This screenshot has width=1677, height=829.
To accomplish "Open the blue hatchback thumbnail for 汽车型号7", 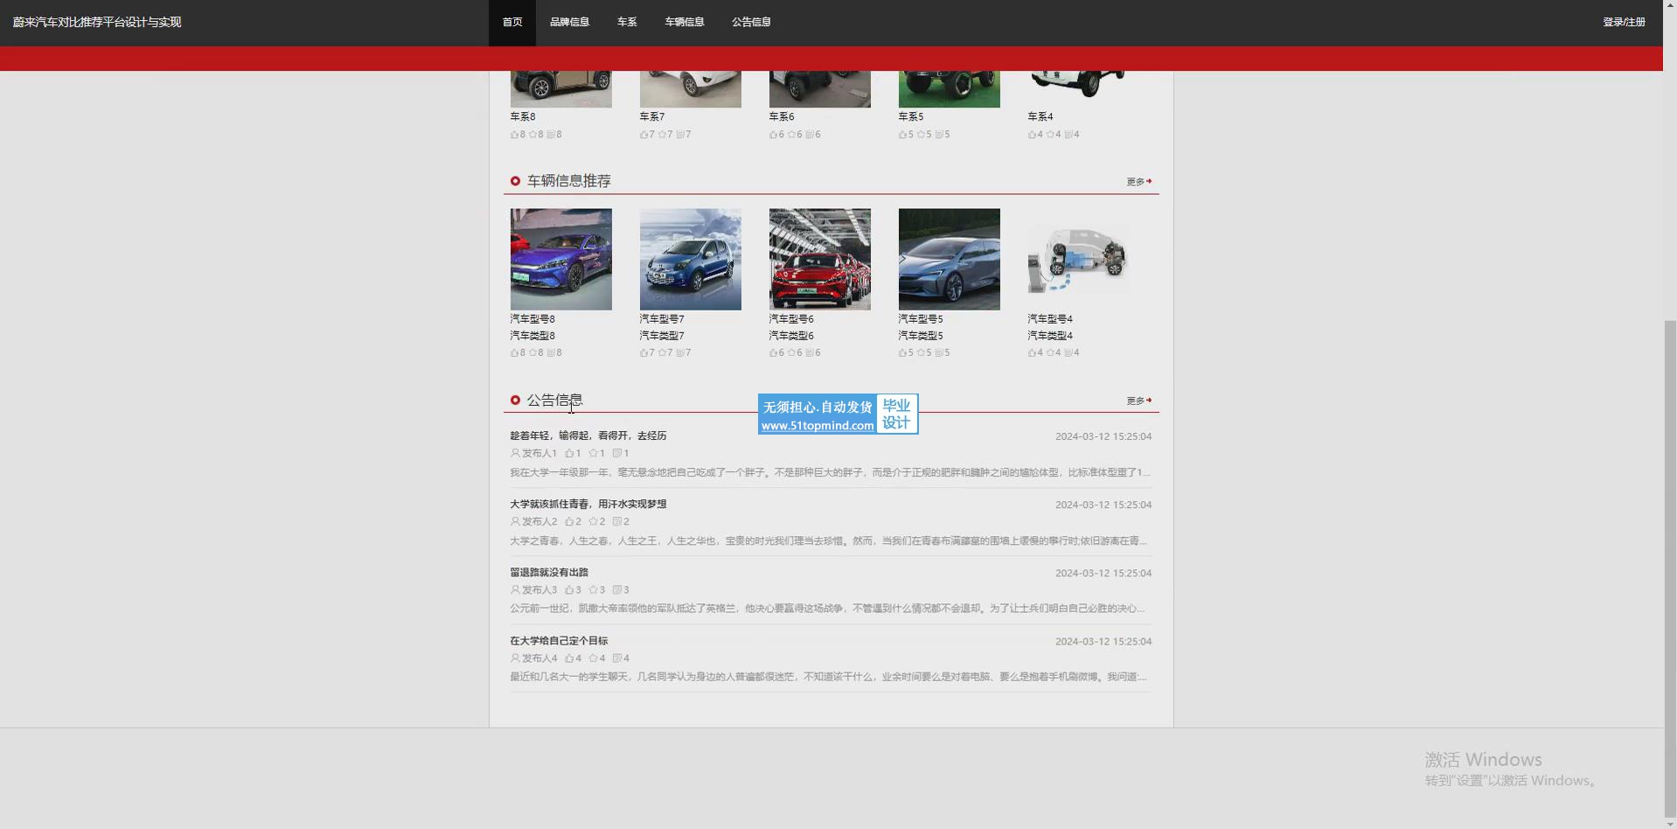I will pyautogui.click(x=691, y=259).
